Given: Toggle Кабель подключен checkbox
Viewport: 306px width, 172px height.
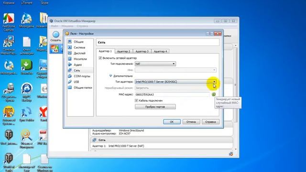Looking at the screenshot, I should [136, 100].
